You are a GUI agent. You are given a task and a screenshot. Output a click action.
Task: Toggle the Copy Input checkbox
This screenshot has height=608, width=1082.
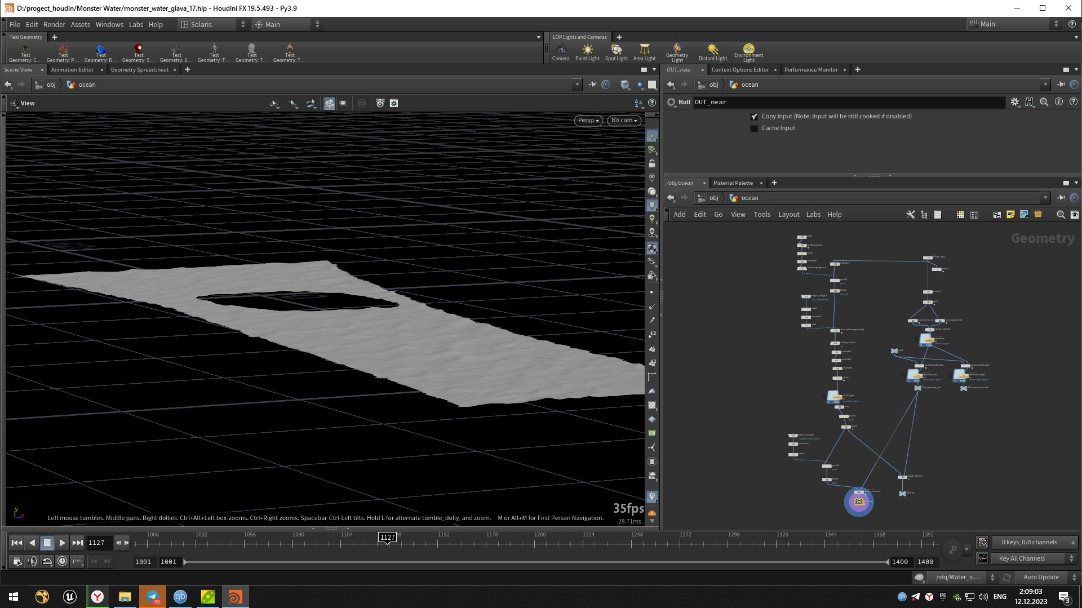click(754, 117)
